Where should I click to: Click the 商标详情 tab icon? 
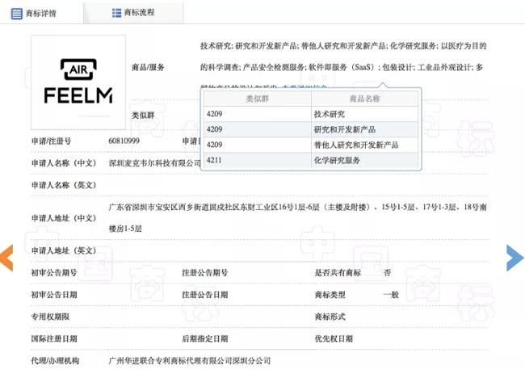point(17,14)
